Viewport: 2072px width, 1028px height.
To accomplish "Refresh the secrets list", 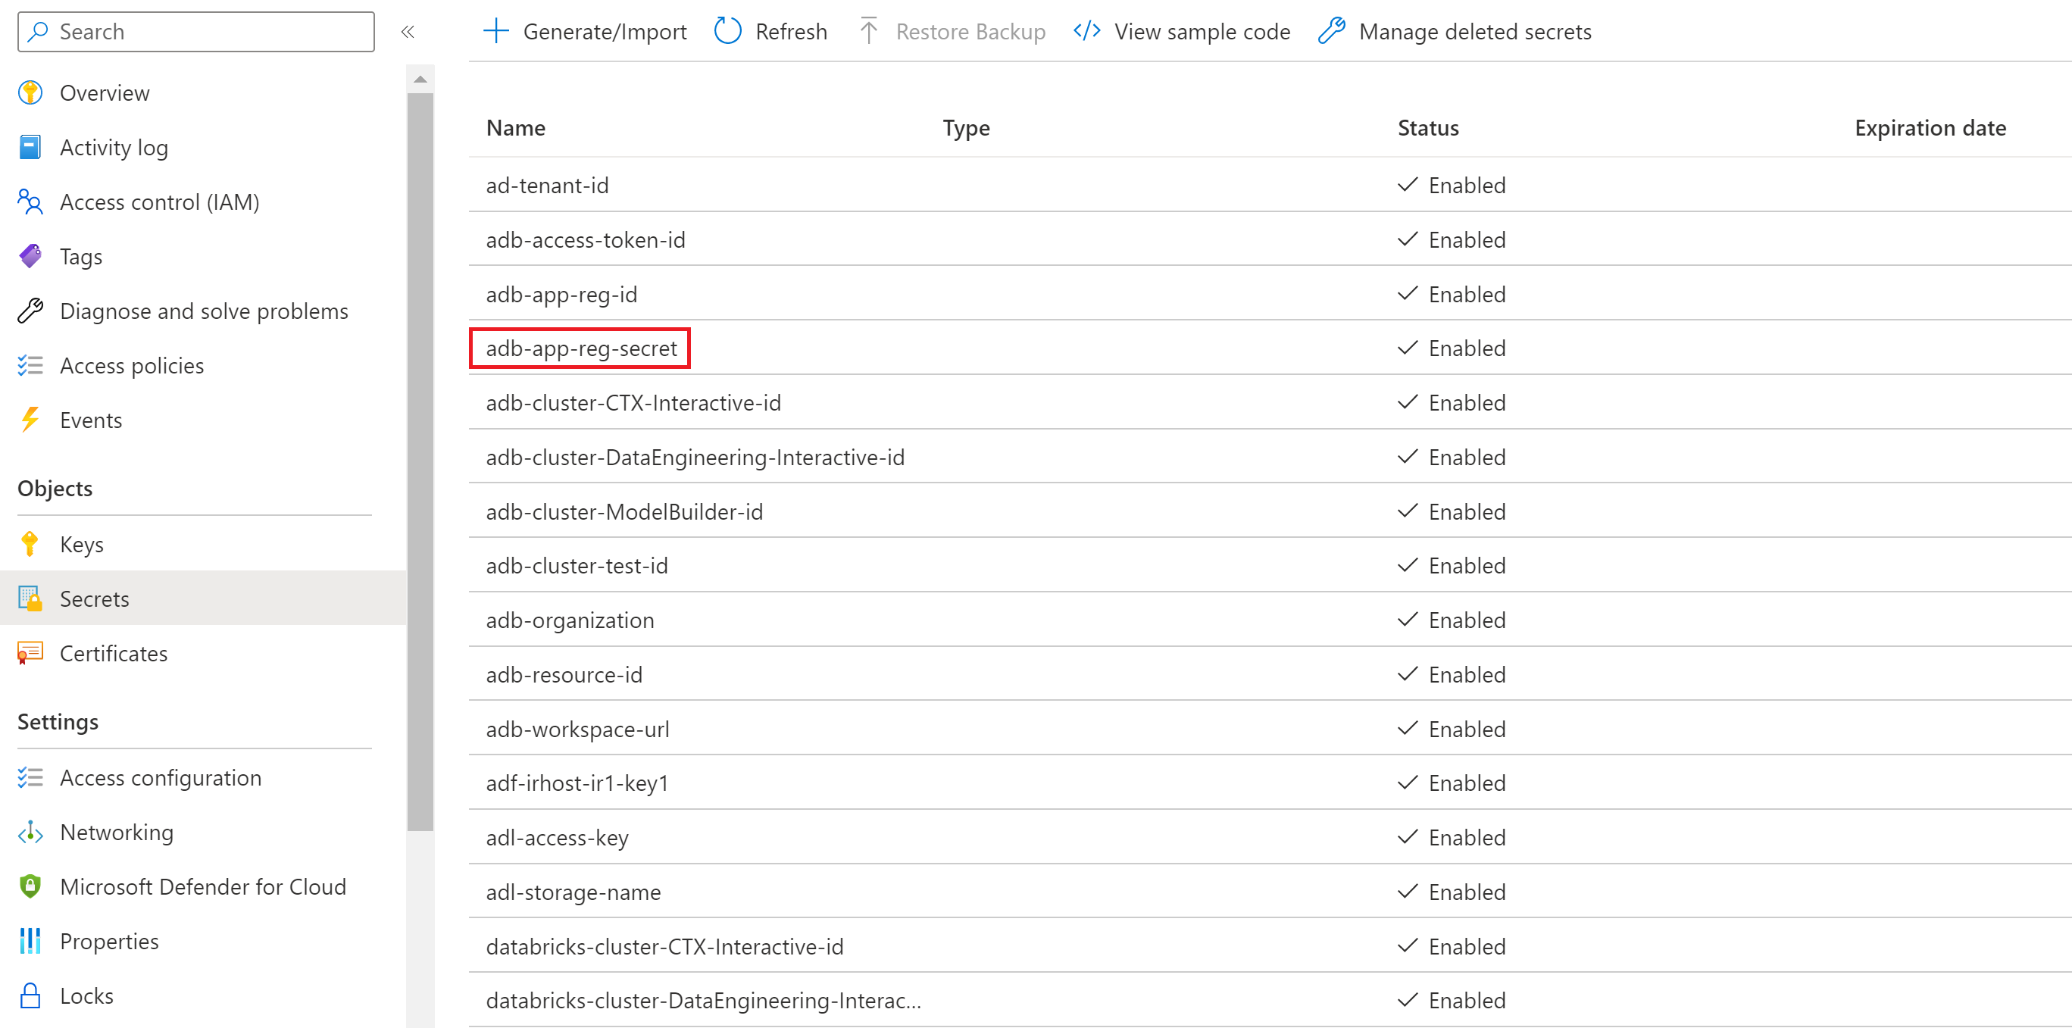I will click(770, 31).
